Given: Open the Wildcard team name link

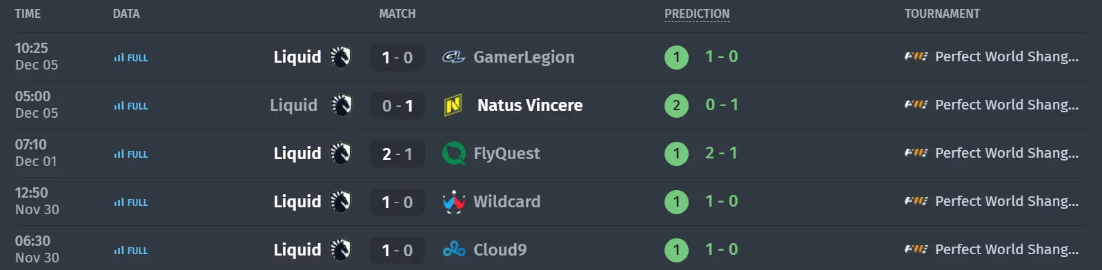Looking at the screenshot, I should tap(507, 202).
